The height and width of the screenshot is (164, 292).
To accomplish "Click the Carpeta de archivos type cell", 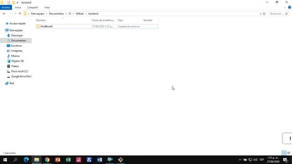I will tap(129, 26).
